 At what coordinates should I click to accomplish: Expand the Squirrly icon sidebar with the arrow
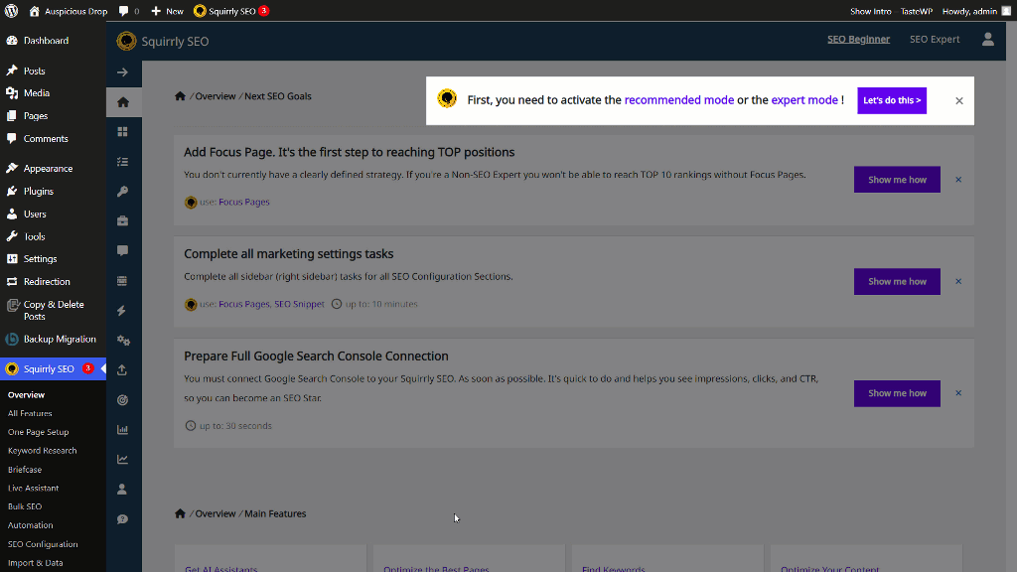[x=122, y=71]
